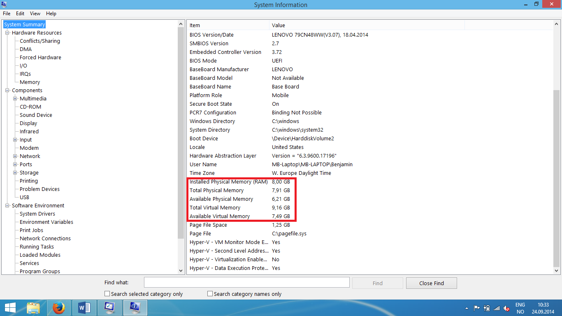Select Sound Device tree item
The width and height of the screenshot is (562, 316).
point(36,115)
